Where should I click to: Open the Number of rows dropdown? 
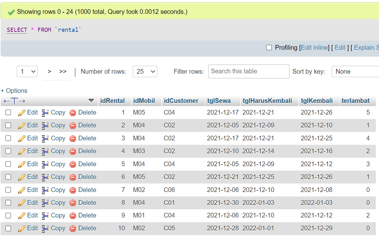click(145, 71)
